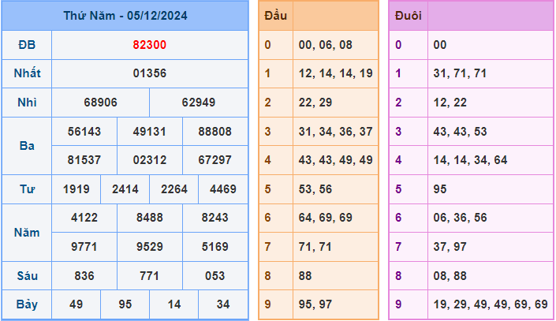Click sixth prize number 836
This screenshot has height=321, width=556.
[84, 275]
